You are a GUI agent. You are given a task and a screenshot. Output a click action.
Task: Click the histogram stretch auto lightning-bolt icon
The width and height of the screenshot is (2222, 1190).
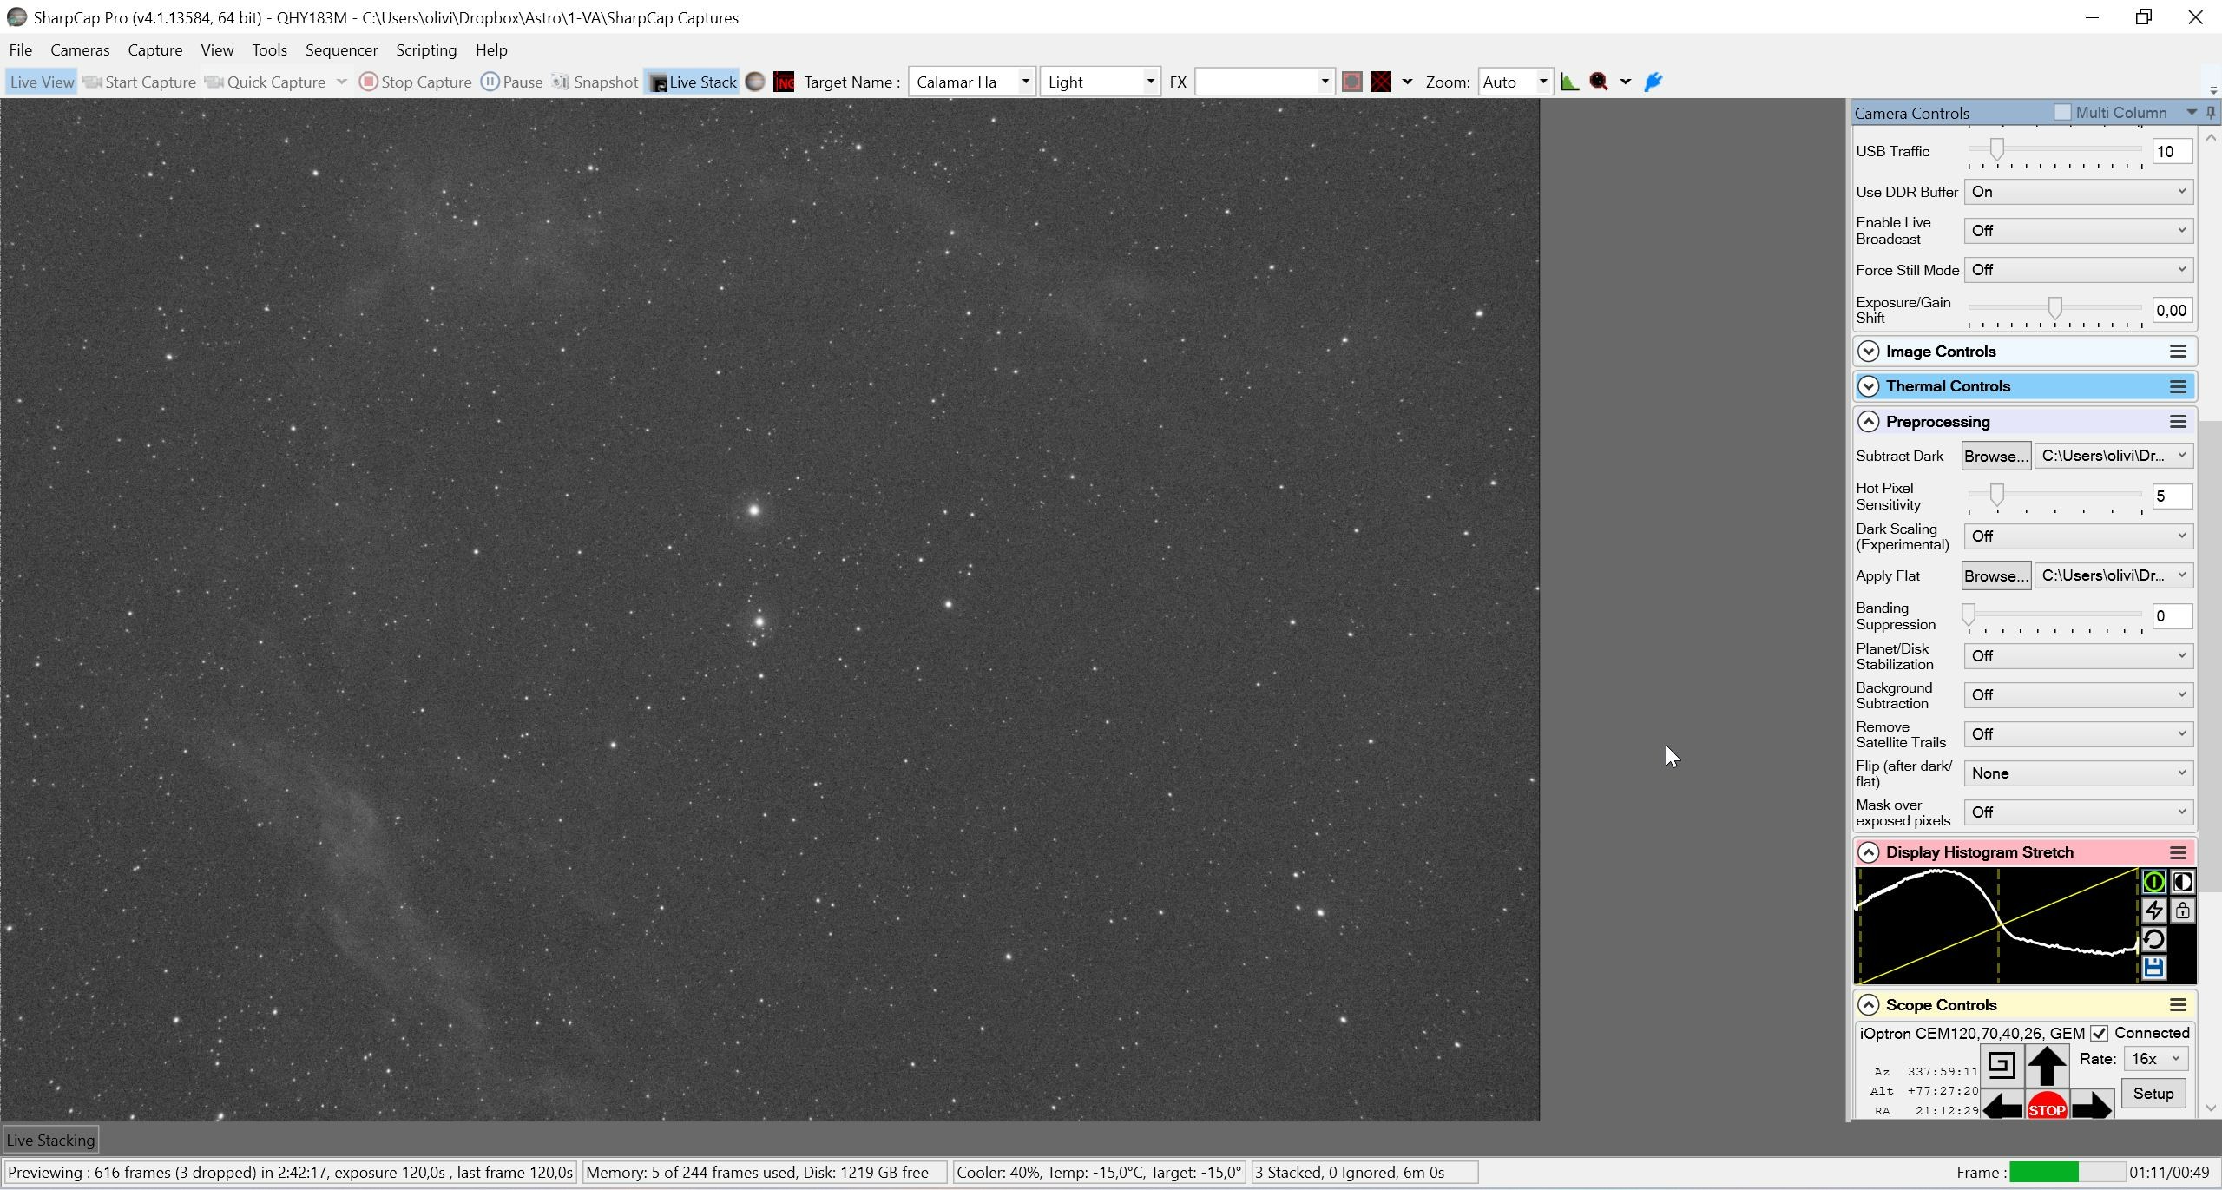(2153, 911)
